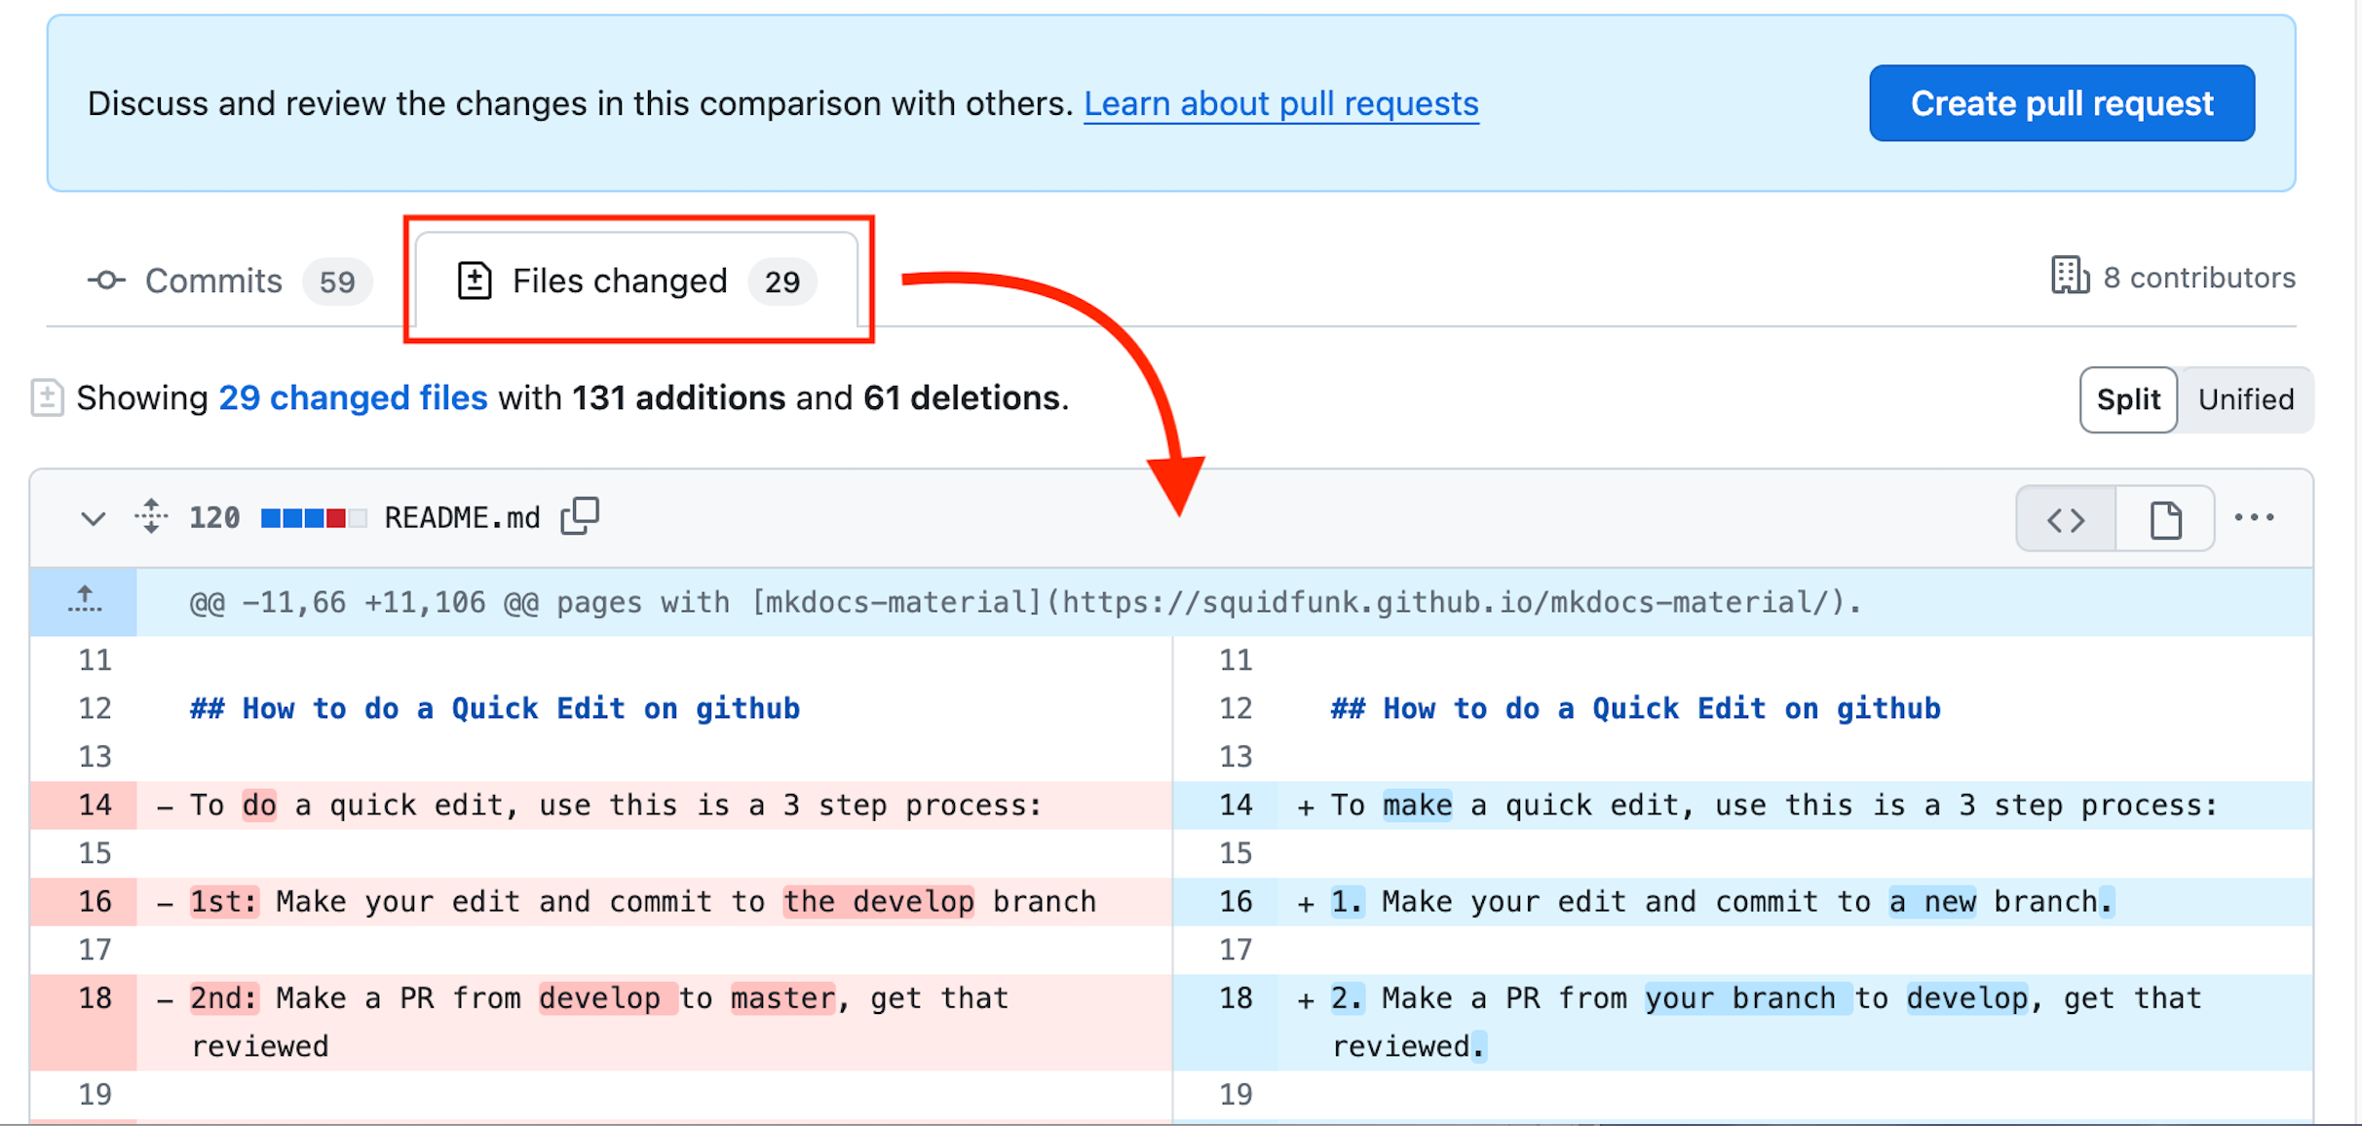Click the 59 commits count badge
This screenshot has height=1126, width=2362.
[x=337, y=282]
